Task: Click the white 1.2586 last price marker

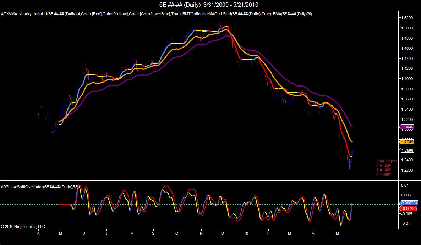Action: tap(406, 150)
